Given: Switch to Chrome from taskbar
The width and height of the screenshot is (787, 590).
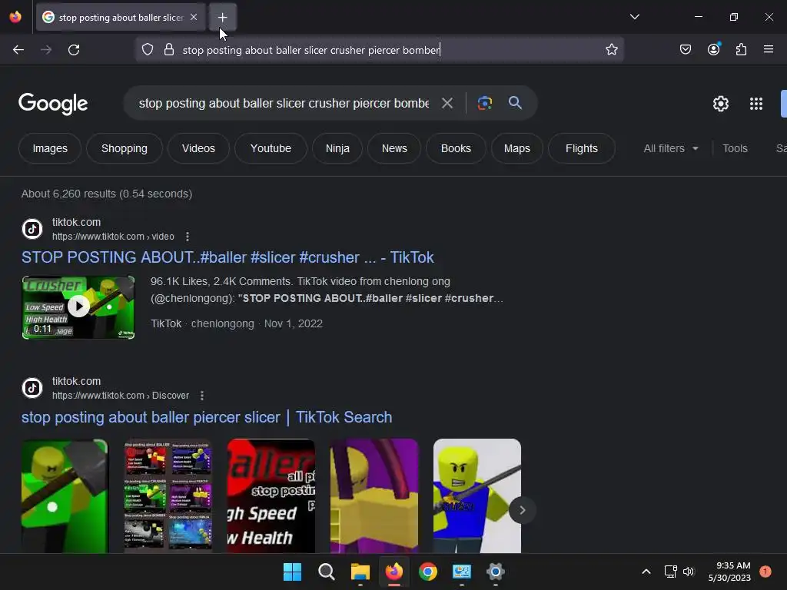Looking at the screenshot, I should 427,572.
